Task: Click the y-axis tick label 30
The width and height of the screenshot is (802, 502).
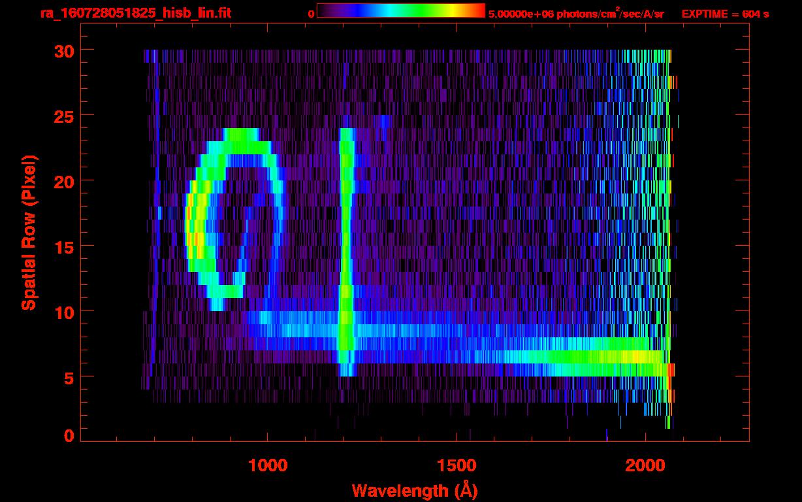Action: pos(63,50)
